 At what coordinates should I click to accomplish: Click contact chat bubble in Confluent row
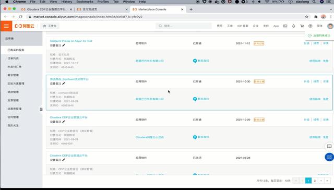195,99
